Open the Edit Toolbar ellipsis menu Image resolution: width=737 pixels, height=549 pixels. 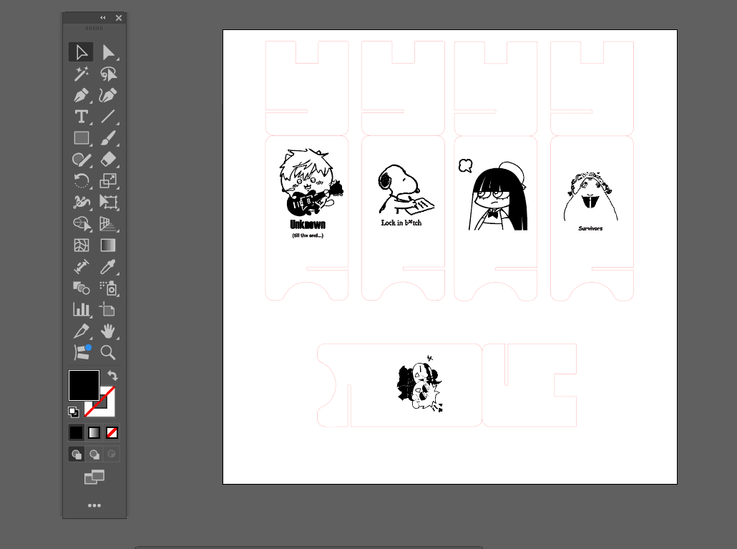click(x=94, y=505)
